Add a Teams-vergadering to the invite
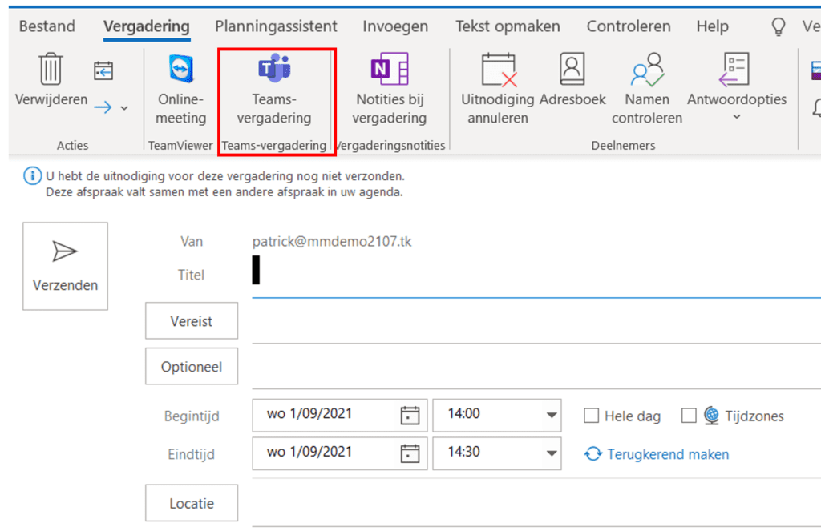 click(x=274, y=90)
